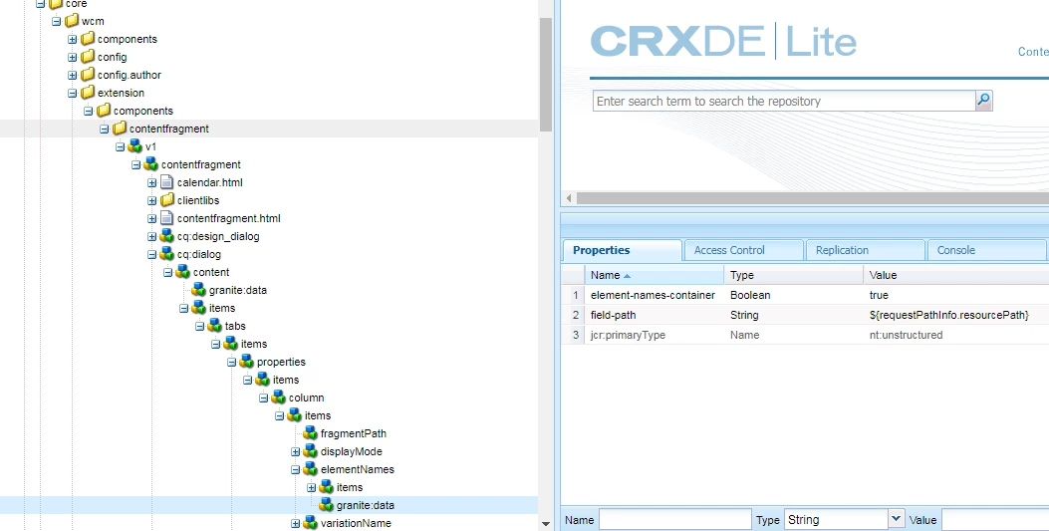Click the cq:dialog node icon
Viewport: 1049px width, 531px height.
coord(167,254)
